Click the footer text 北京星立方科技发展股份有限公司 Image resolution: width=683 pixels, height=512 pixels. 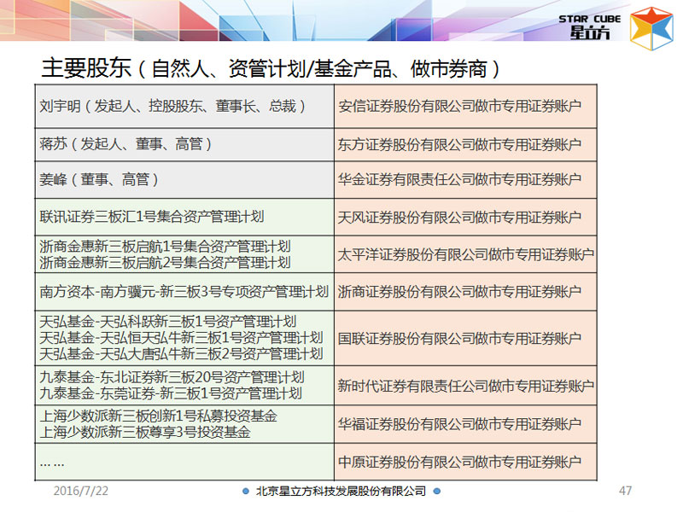[341, 492]
